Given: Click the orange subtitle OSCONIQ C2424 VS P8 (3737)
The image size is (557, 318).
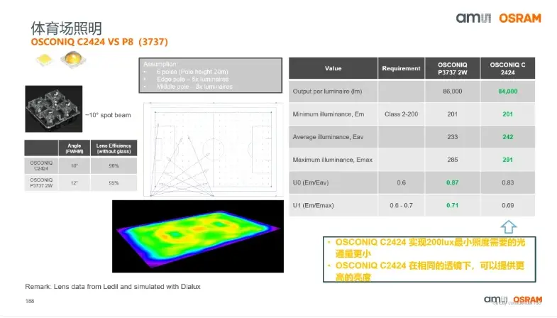Looking at the screenshot, I should 99,42.
